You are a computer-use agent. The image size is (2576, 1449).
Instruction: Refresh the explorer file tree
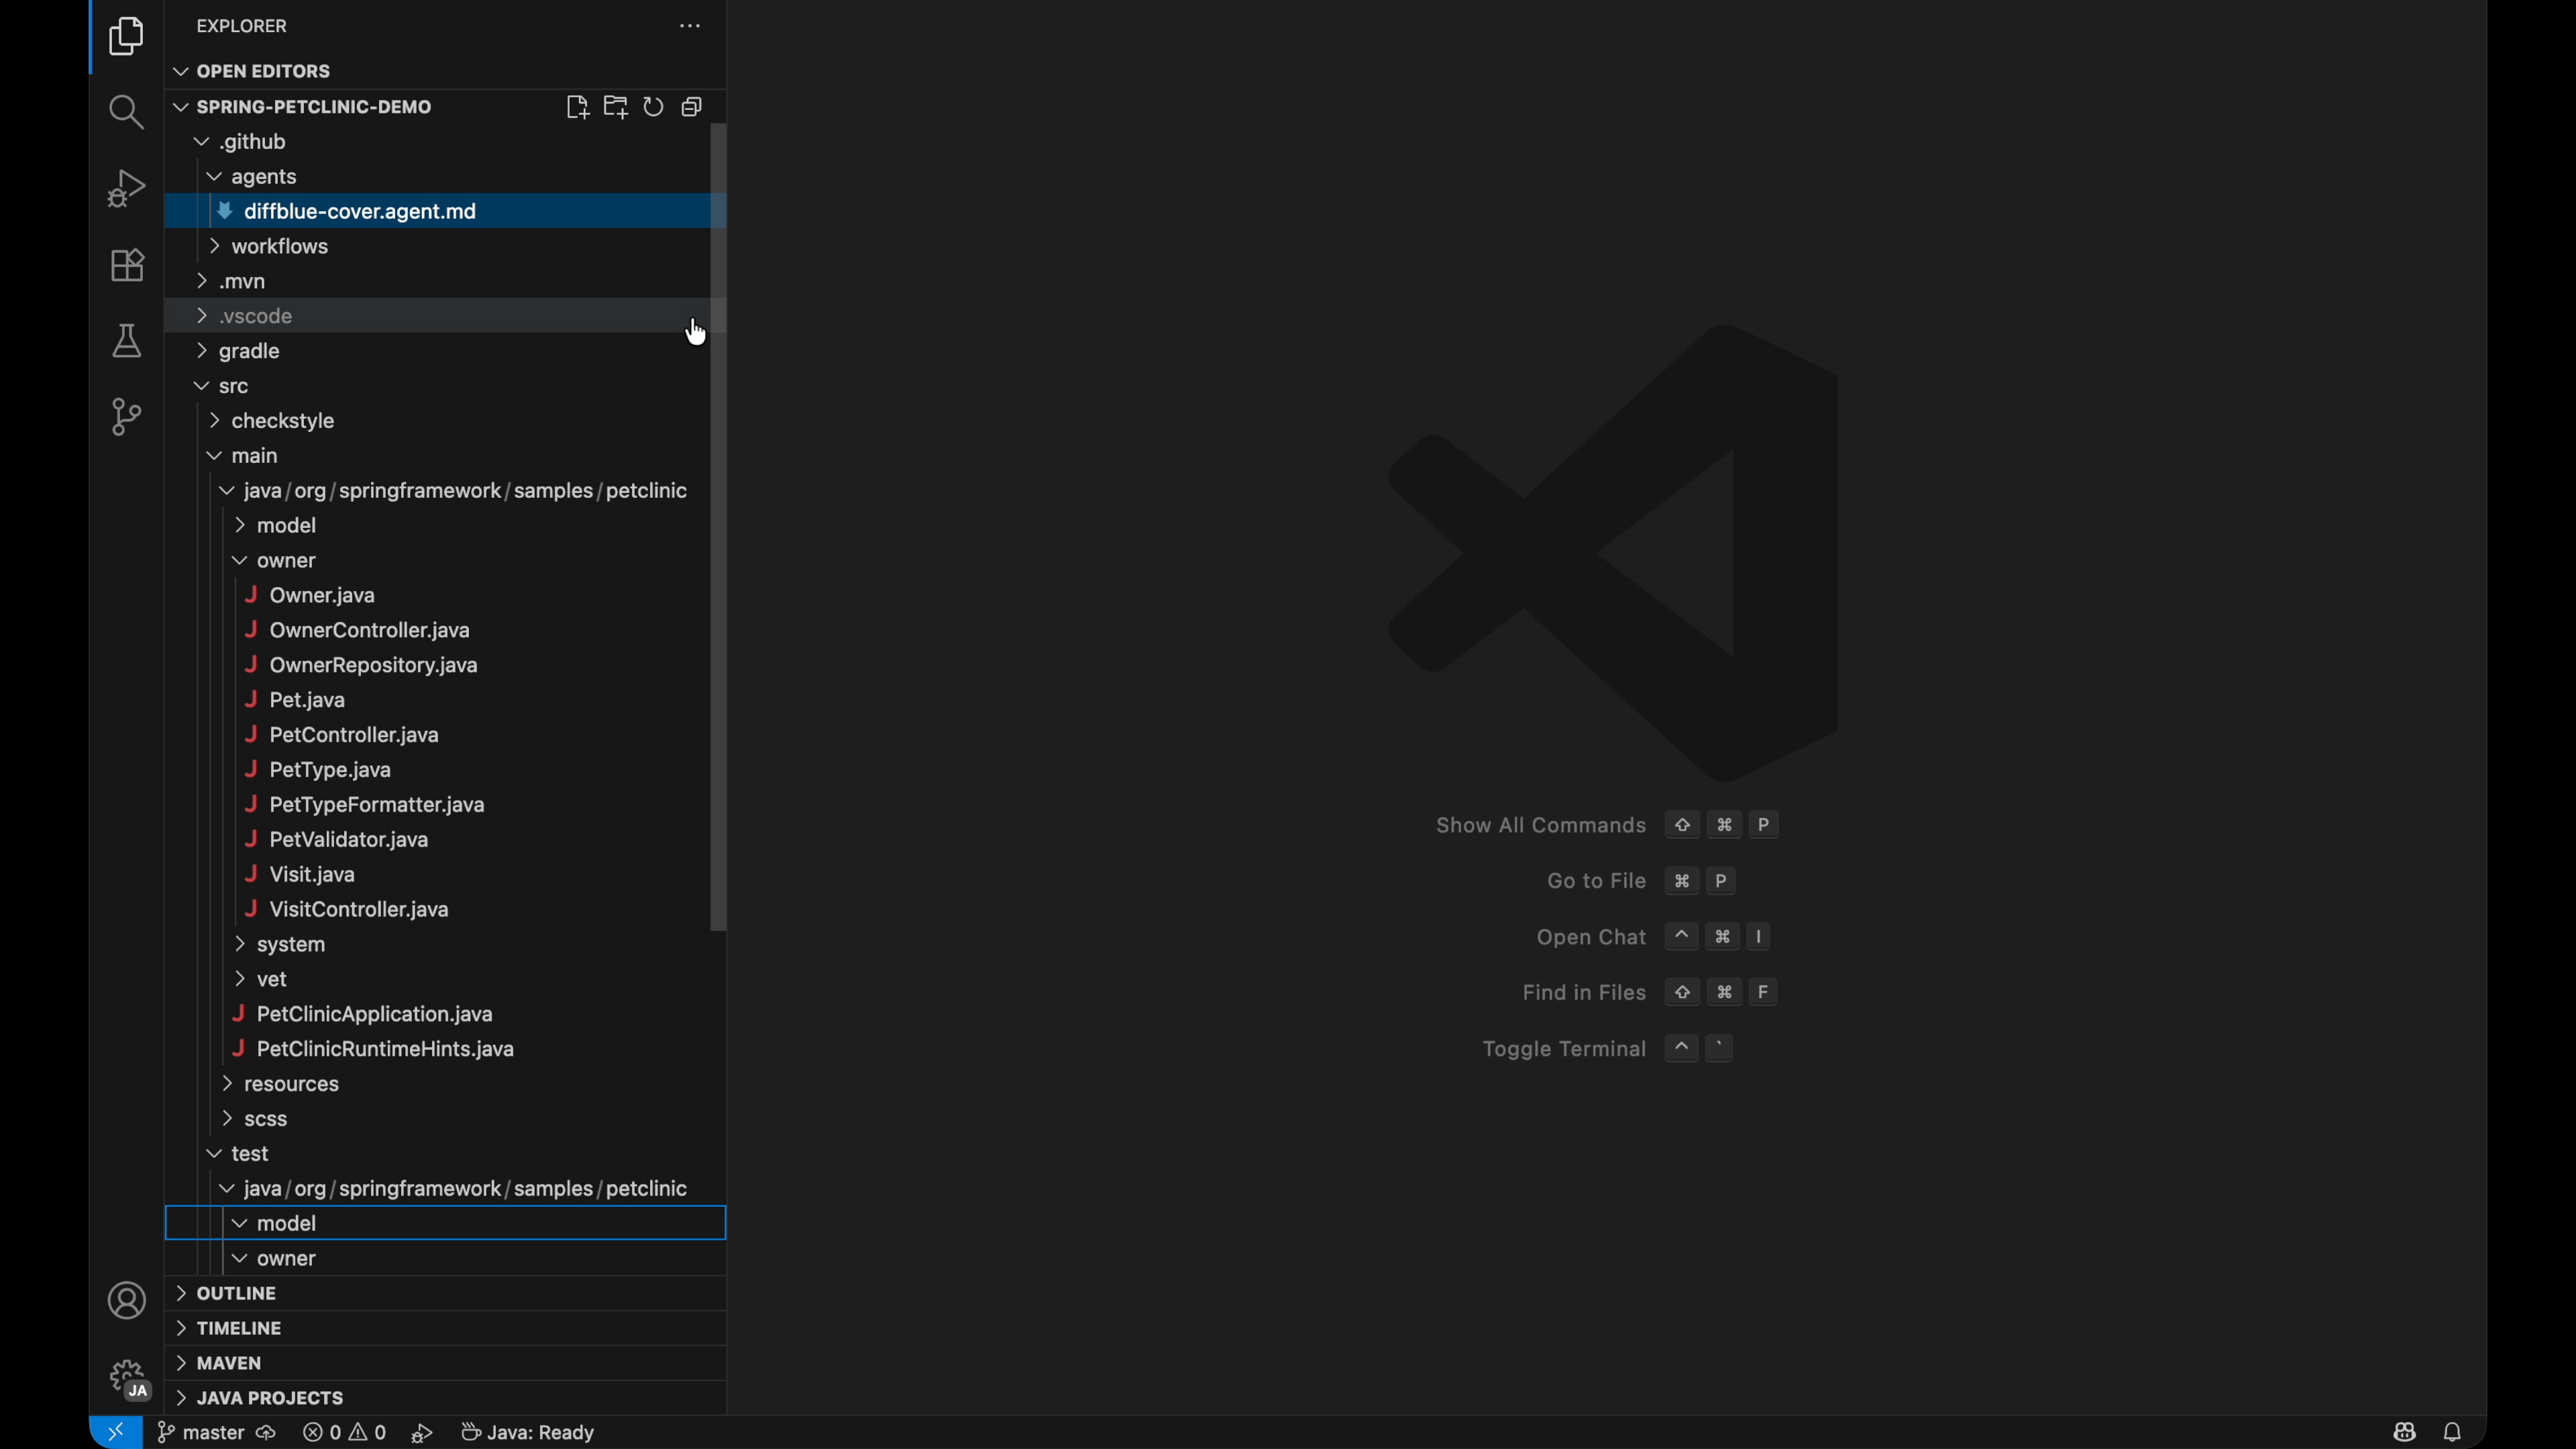coord(653,107)
